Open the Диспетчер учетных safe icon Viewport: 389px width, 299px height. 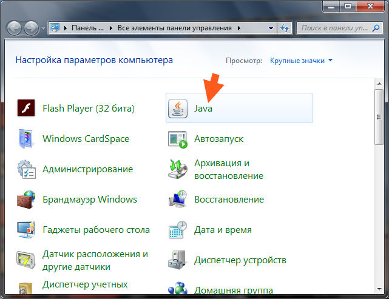[x=26, y=289]
